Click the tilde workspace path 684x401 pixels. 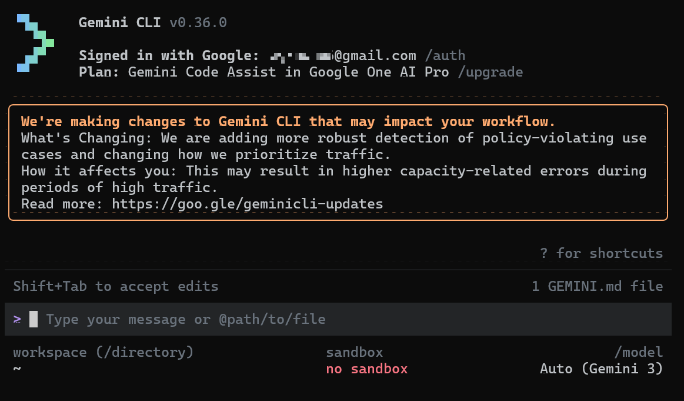pos(17,369)
